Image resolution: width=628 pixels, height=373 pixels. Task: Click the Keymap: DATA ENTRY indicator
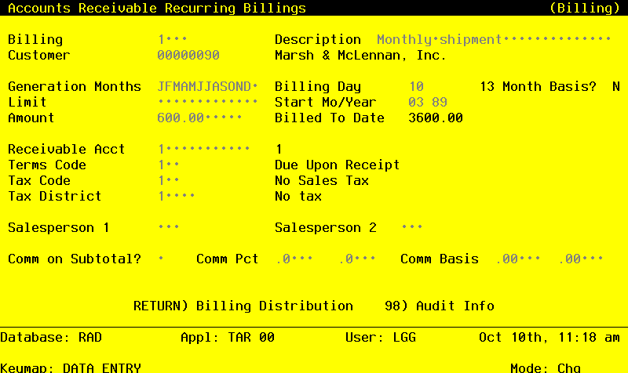coord(71,368)
